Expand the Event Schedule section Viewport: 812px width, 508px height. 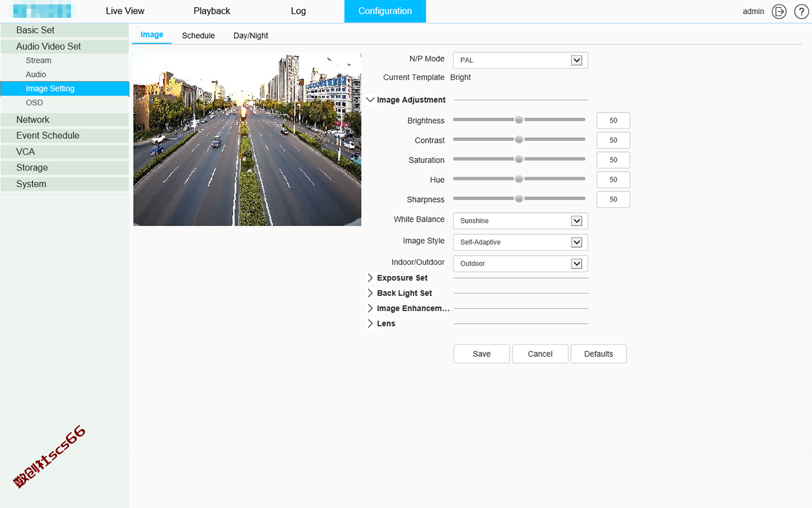[65, 135]
